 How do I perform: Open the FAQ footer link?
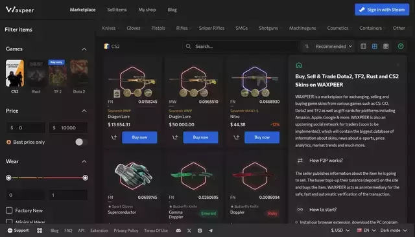[x=68, y=231]
